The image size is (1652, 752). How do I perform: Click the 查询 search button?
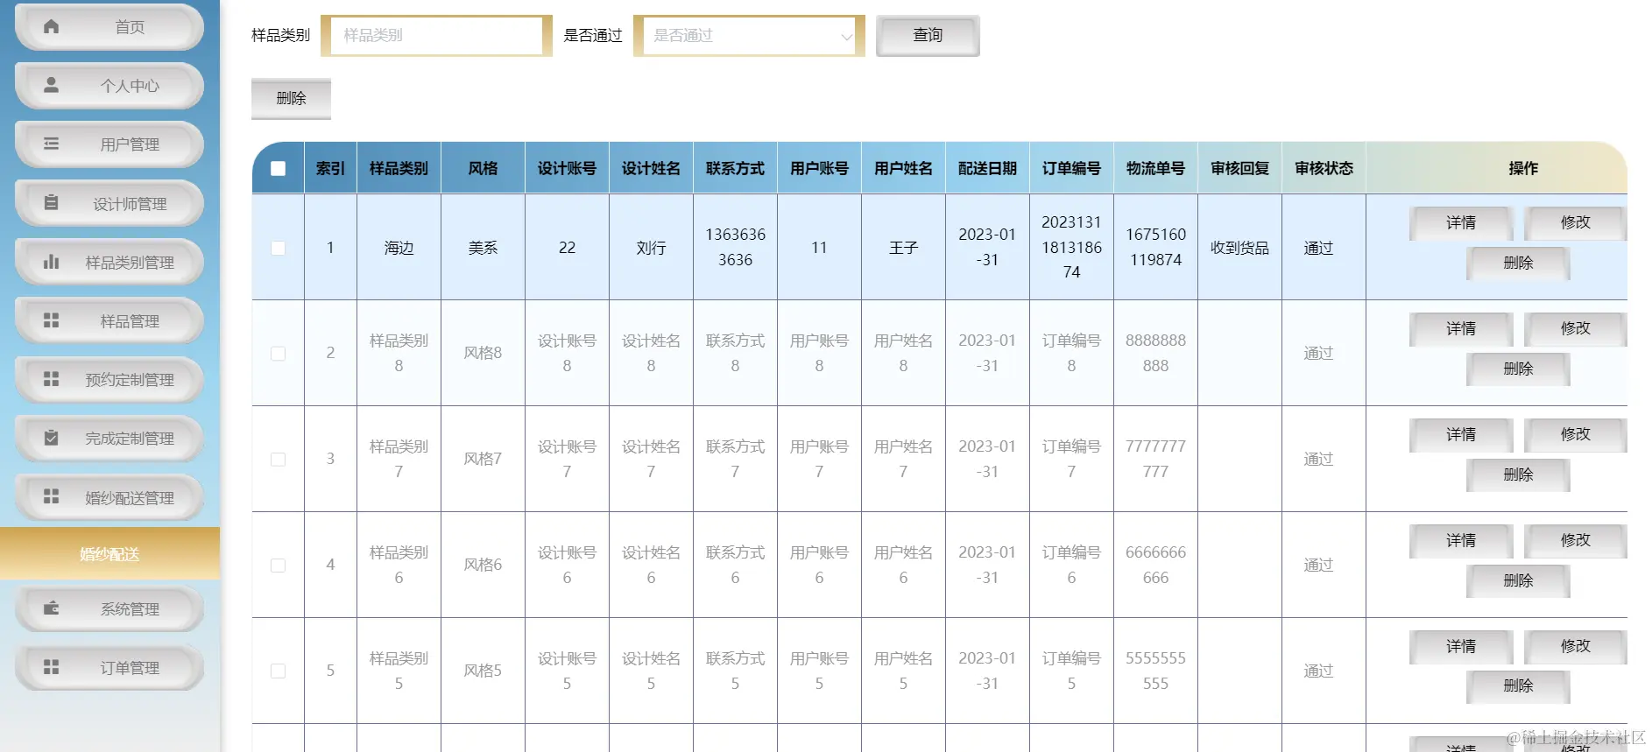(x=928, y=35)
